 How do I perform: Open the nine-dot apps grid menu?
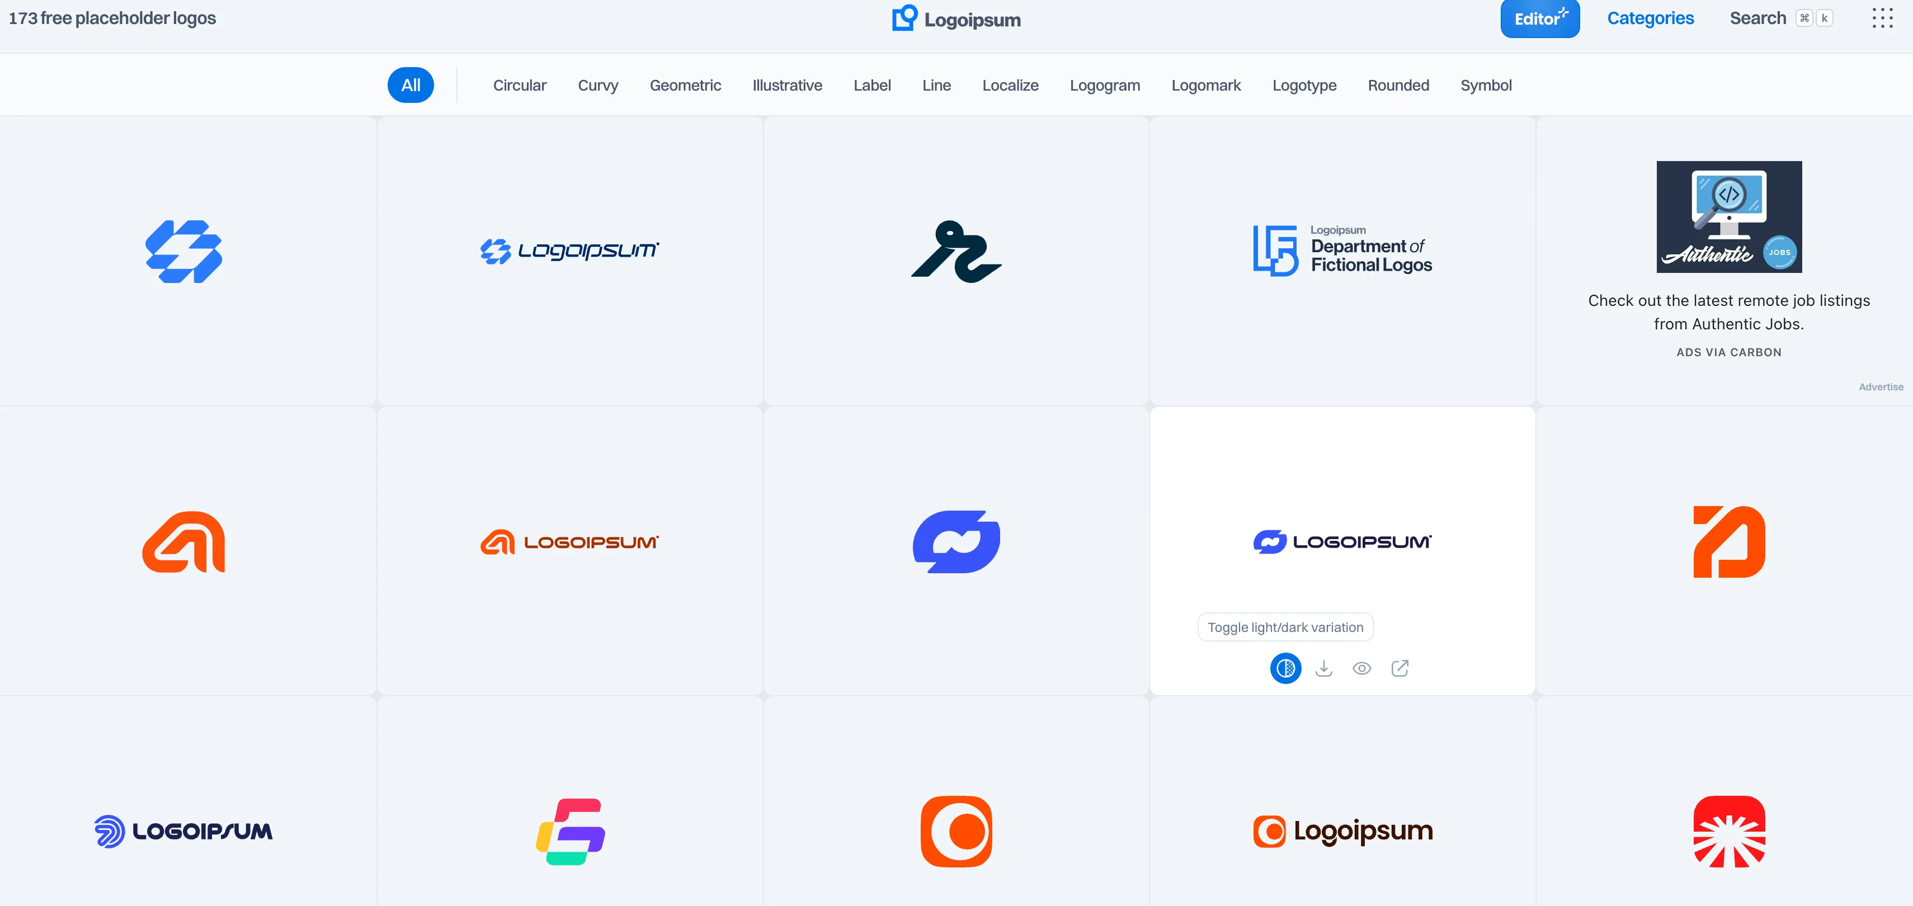1882,18
